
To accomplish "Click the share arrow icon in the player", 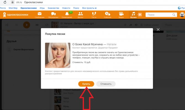I will [131, 25].
